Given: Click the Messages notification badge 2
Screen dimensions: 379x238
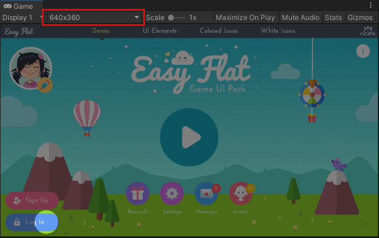Looking at the screenshot, I should click(x=216, y=189).
